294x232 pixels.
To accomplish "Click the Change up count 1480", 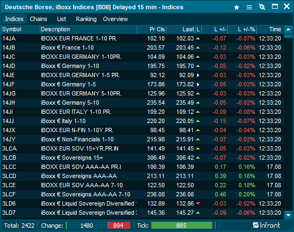I will pyautogui.click(x=87, y=225).
